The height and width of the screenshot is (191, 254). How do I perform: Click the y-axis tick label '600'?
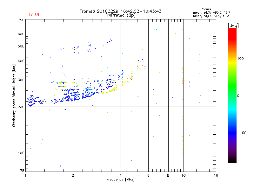click(21, 34)
